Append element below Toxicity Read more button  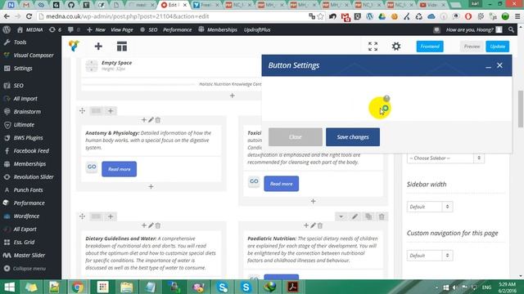[x=313, y=202]
